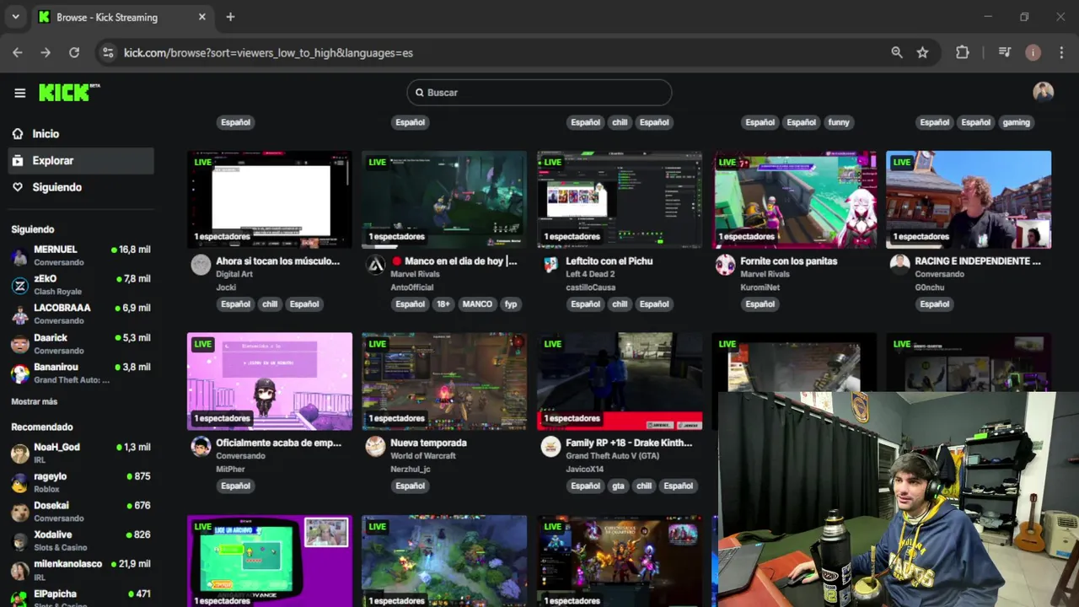The image size is (1079, 607).
Task: Click the gaming tag in top row
Action: tap(1016, 122)
